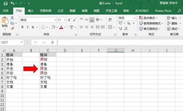The image size is (183, 111).
Task: Click the Bottom Align icon
Action: (92, 20)
